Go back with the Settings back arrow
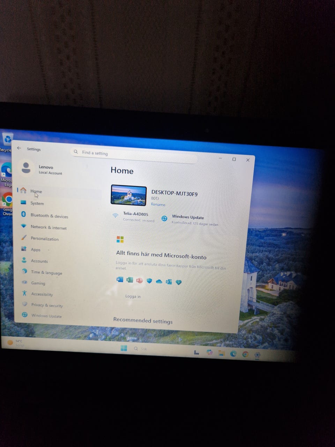335x447 pixels. (x=19, y=148)
